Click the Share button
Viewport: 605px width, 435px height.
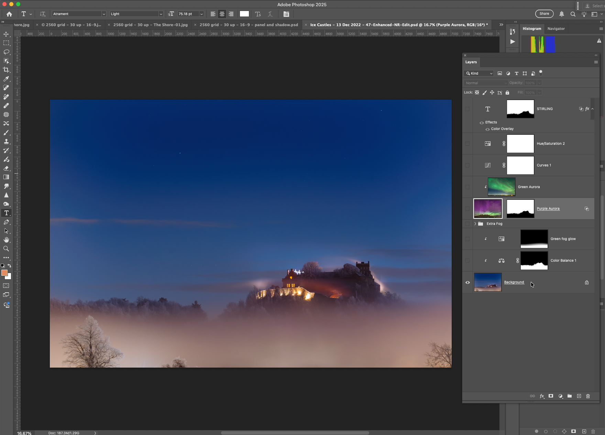pyautogui.click(x=544, y=14)
